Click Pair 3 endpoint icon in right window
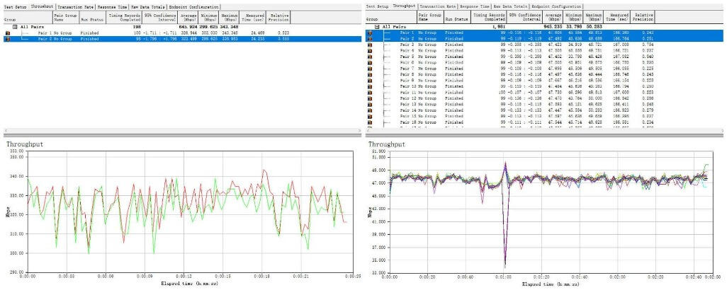Screen dimensions: 727x290 tap(370, 45)
